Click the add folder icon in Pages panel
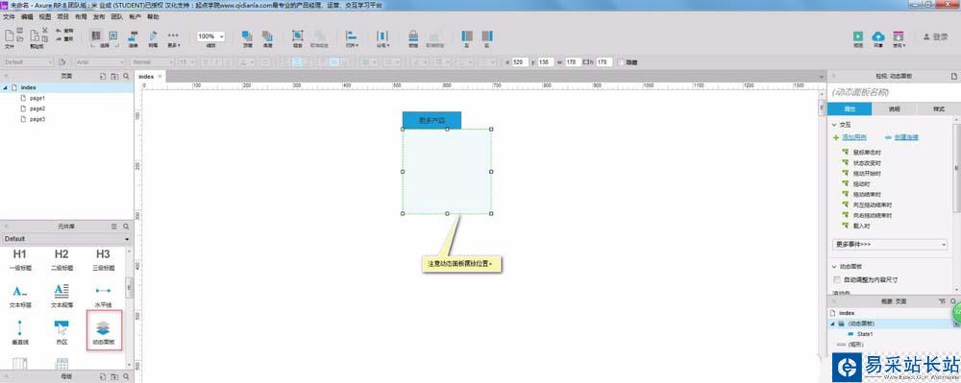 114,77
